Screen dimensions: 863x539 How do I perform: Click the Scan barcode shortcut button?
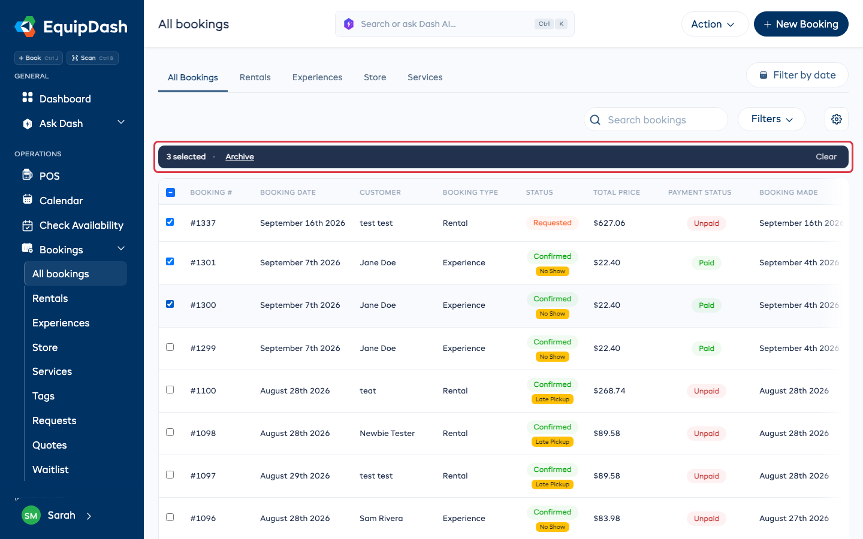click(92, 58)
